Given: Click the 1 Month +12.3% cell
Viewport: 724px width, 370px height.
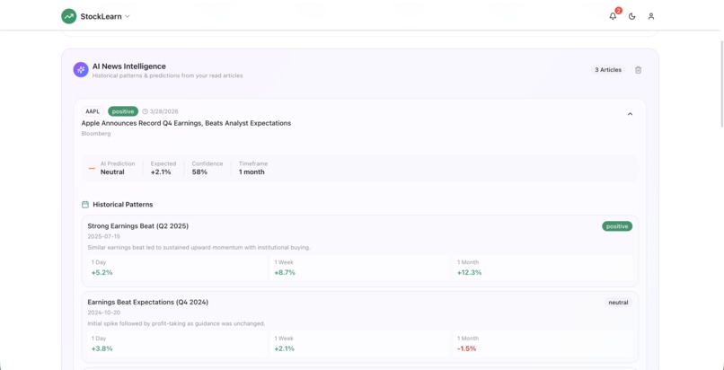Looking at the screenshot, I should [x=543, y=268].
